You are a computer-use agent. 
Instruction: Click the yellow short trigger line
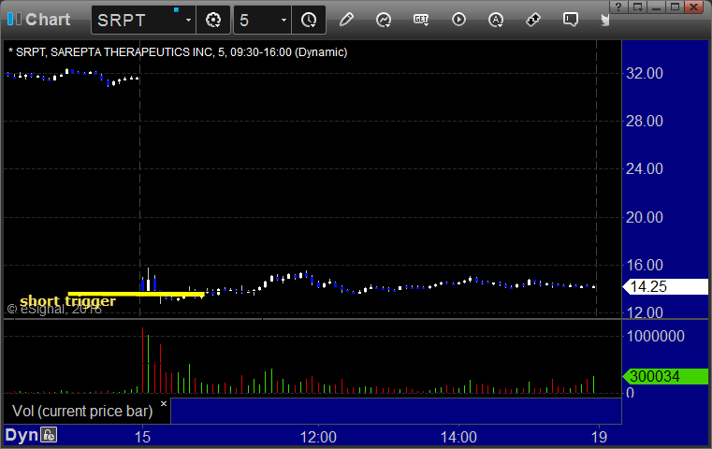[136, 294]
